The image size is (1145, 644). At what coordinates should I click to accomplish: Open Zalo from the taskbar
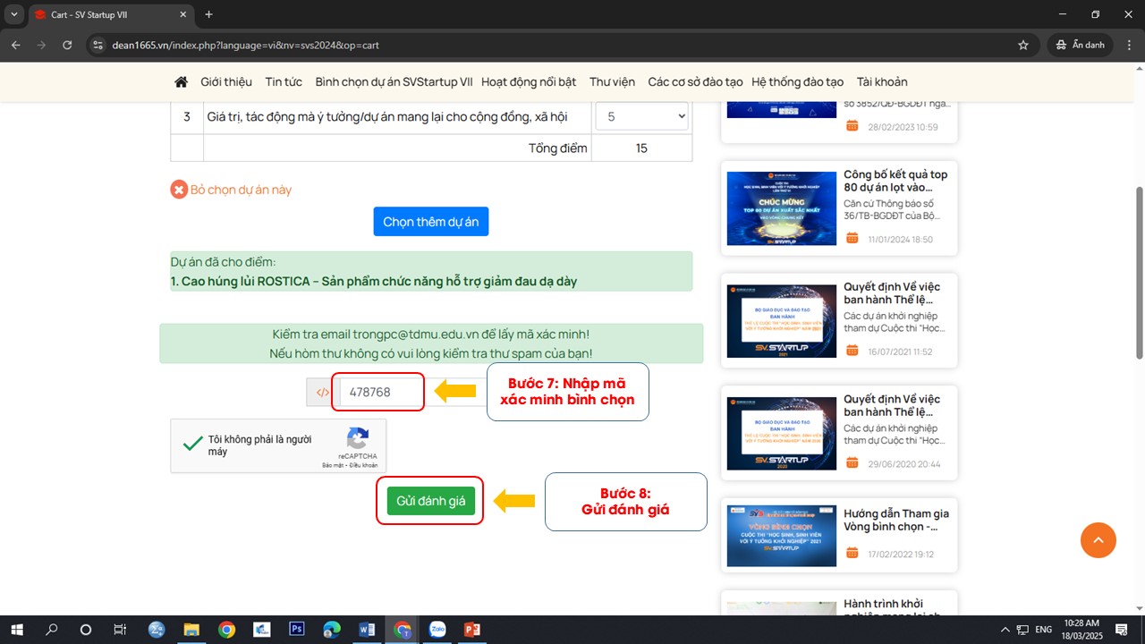437,630
